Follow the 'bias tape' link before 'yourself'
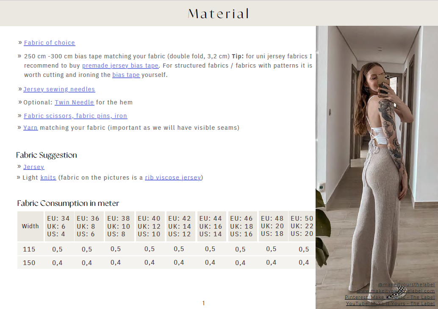 [x=126, y=75]
